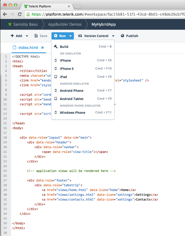
Task: Click the phone icon beside Windows Phone
Action: tap(56, 112)
